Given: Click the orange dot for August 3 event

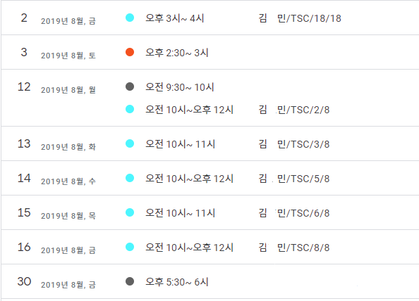Looking at the screenshot, I should [x=130, y=52].
